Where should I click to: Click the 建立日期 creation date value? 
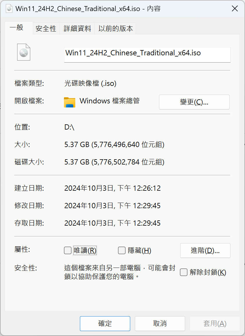(112, 188)
